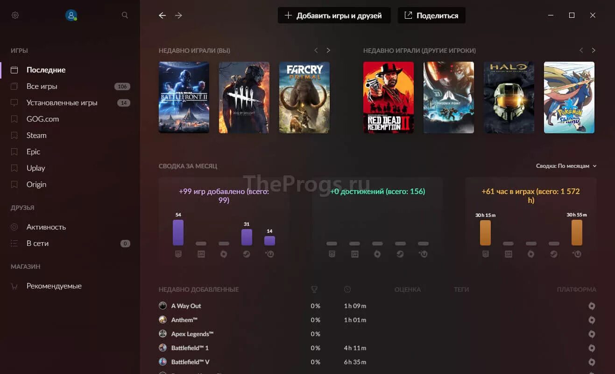Open Anthem™ in recently added
The image size is (615, 374).
click(184, 320)
